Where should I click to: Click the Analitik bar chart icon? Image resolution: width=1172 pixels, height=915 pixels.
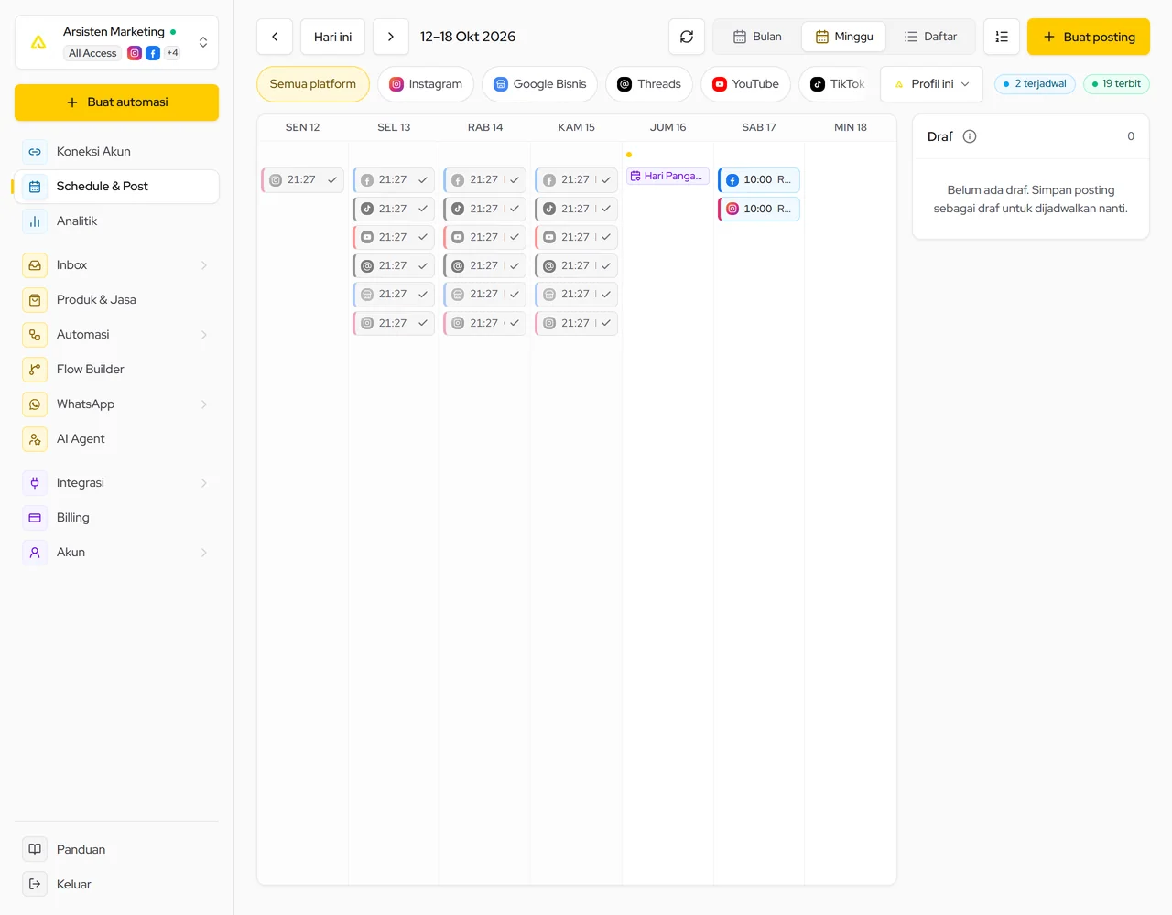[x=35, y=221]
